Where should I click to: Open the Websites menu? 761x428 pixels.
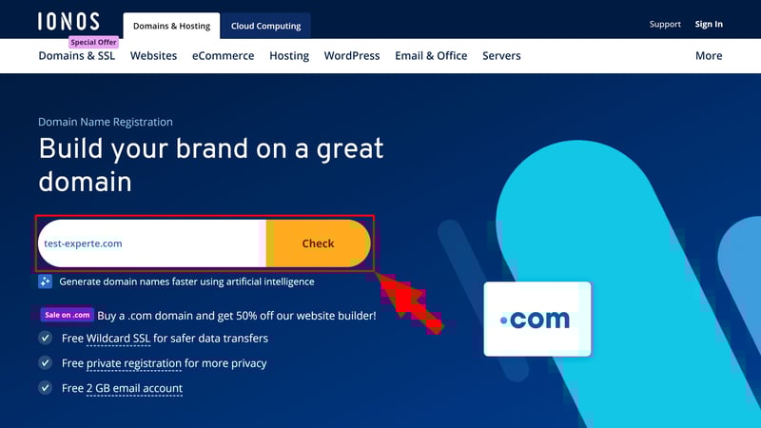[x=153, y=56]
